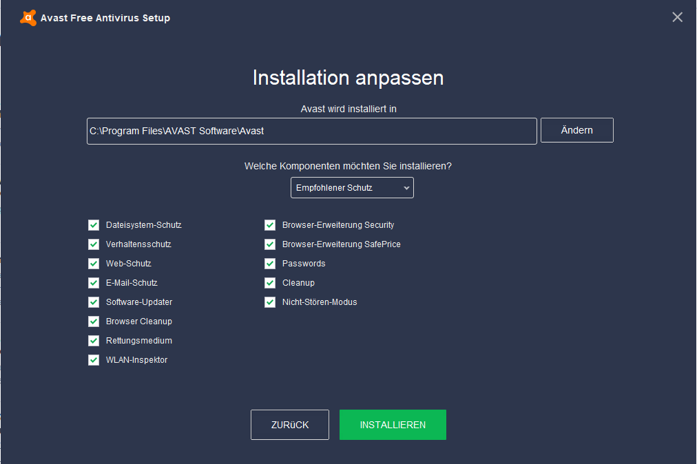Uncheck the E-Mail-Schutz checkbox
Image resolution: width=697 pixels, height=464 pixels.
(x=94, y=283)
